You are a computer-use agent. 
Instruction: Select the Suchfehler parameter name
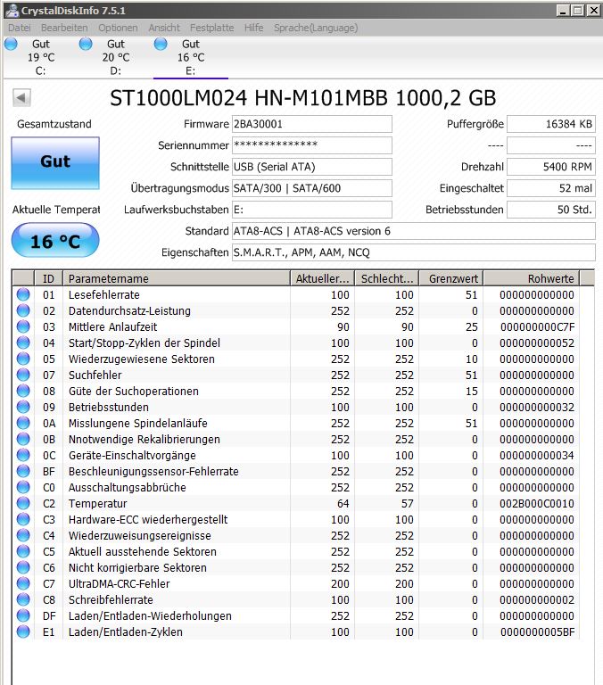point(95,376)
